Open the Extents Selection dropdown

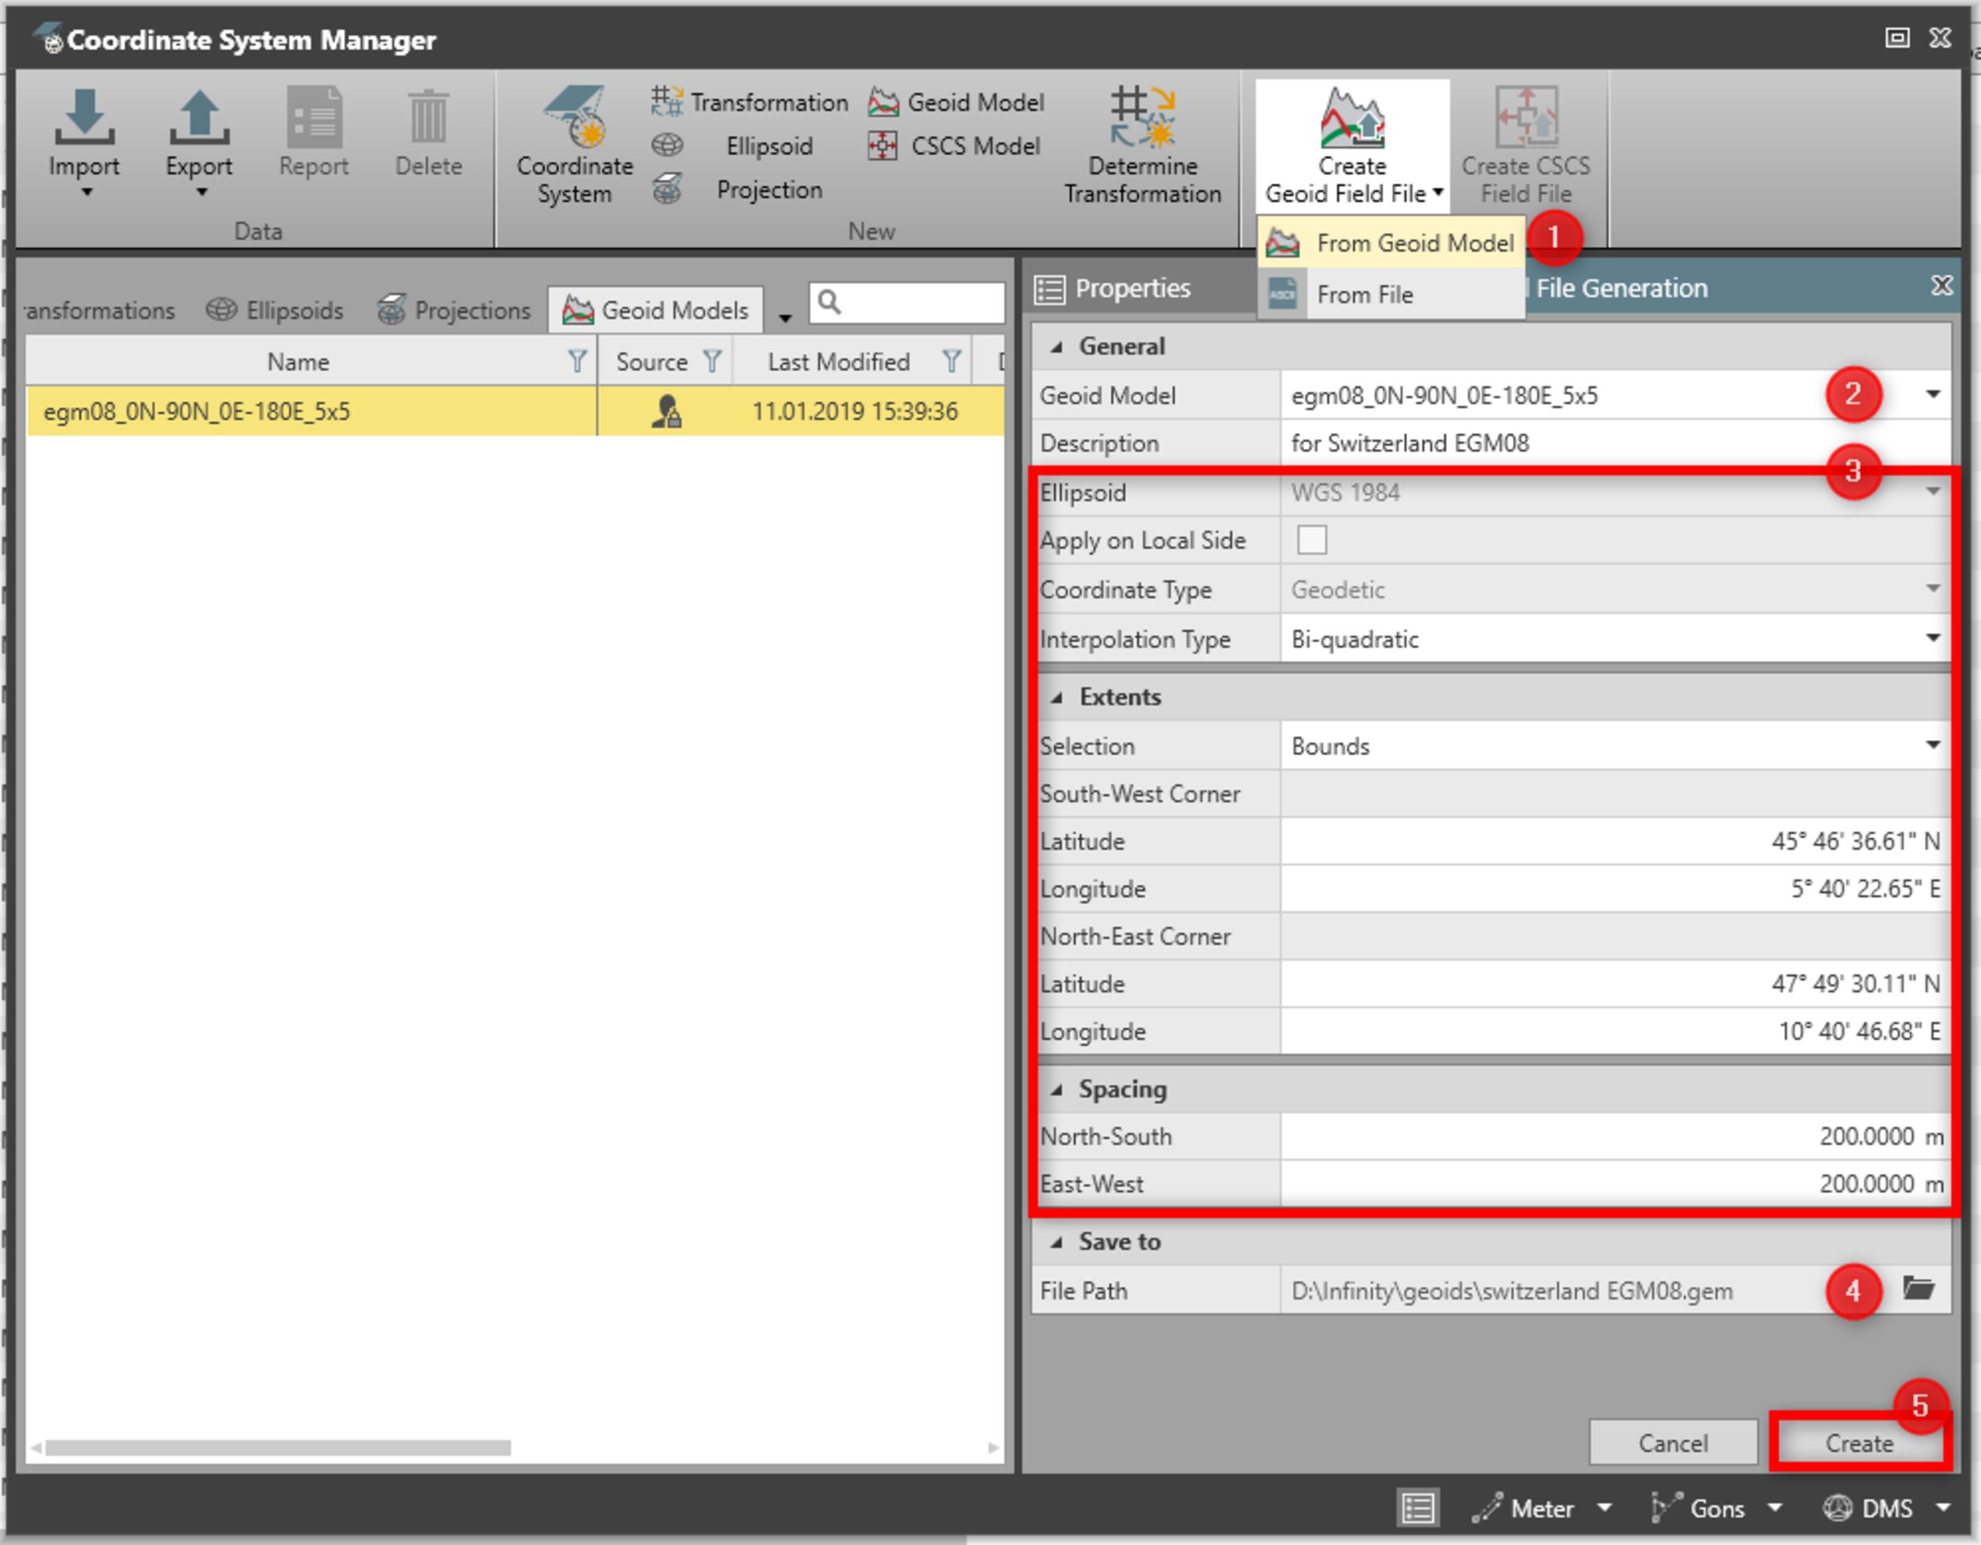pyautogui.click(x=1933, y=745)
